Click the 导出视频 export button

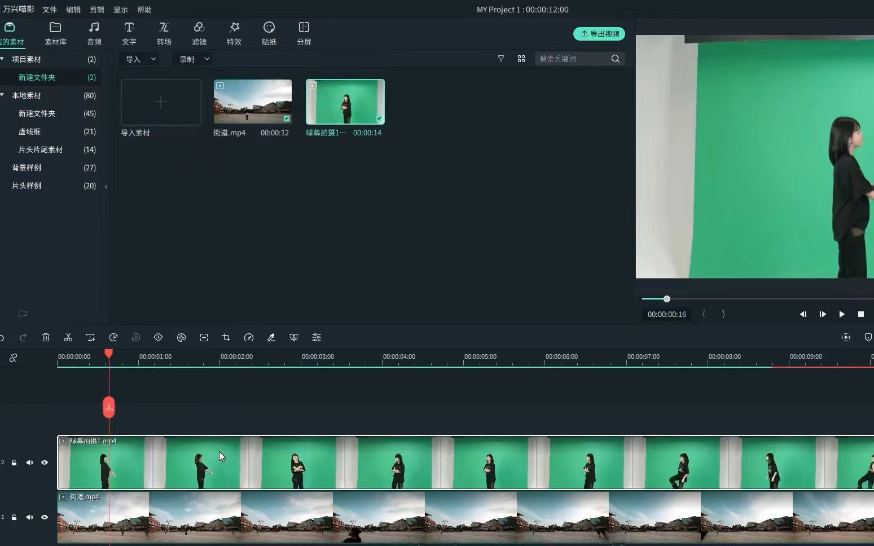(599, 34)
